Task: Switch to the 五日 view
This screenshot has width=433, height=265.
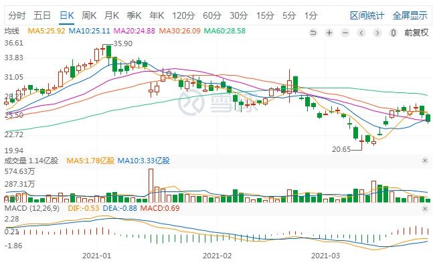Action: 42,15
